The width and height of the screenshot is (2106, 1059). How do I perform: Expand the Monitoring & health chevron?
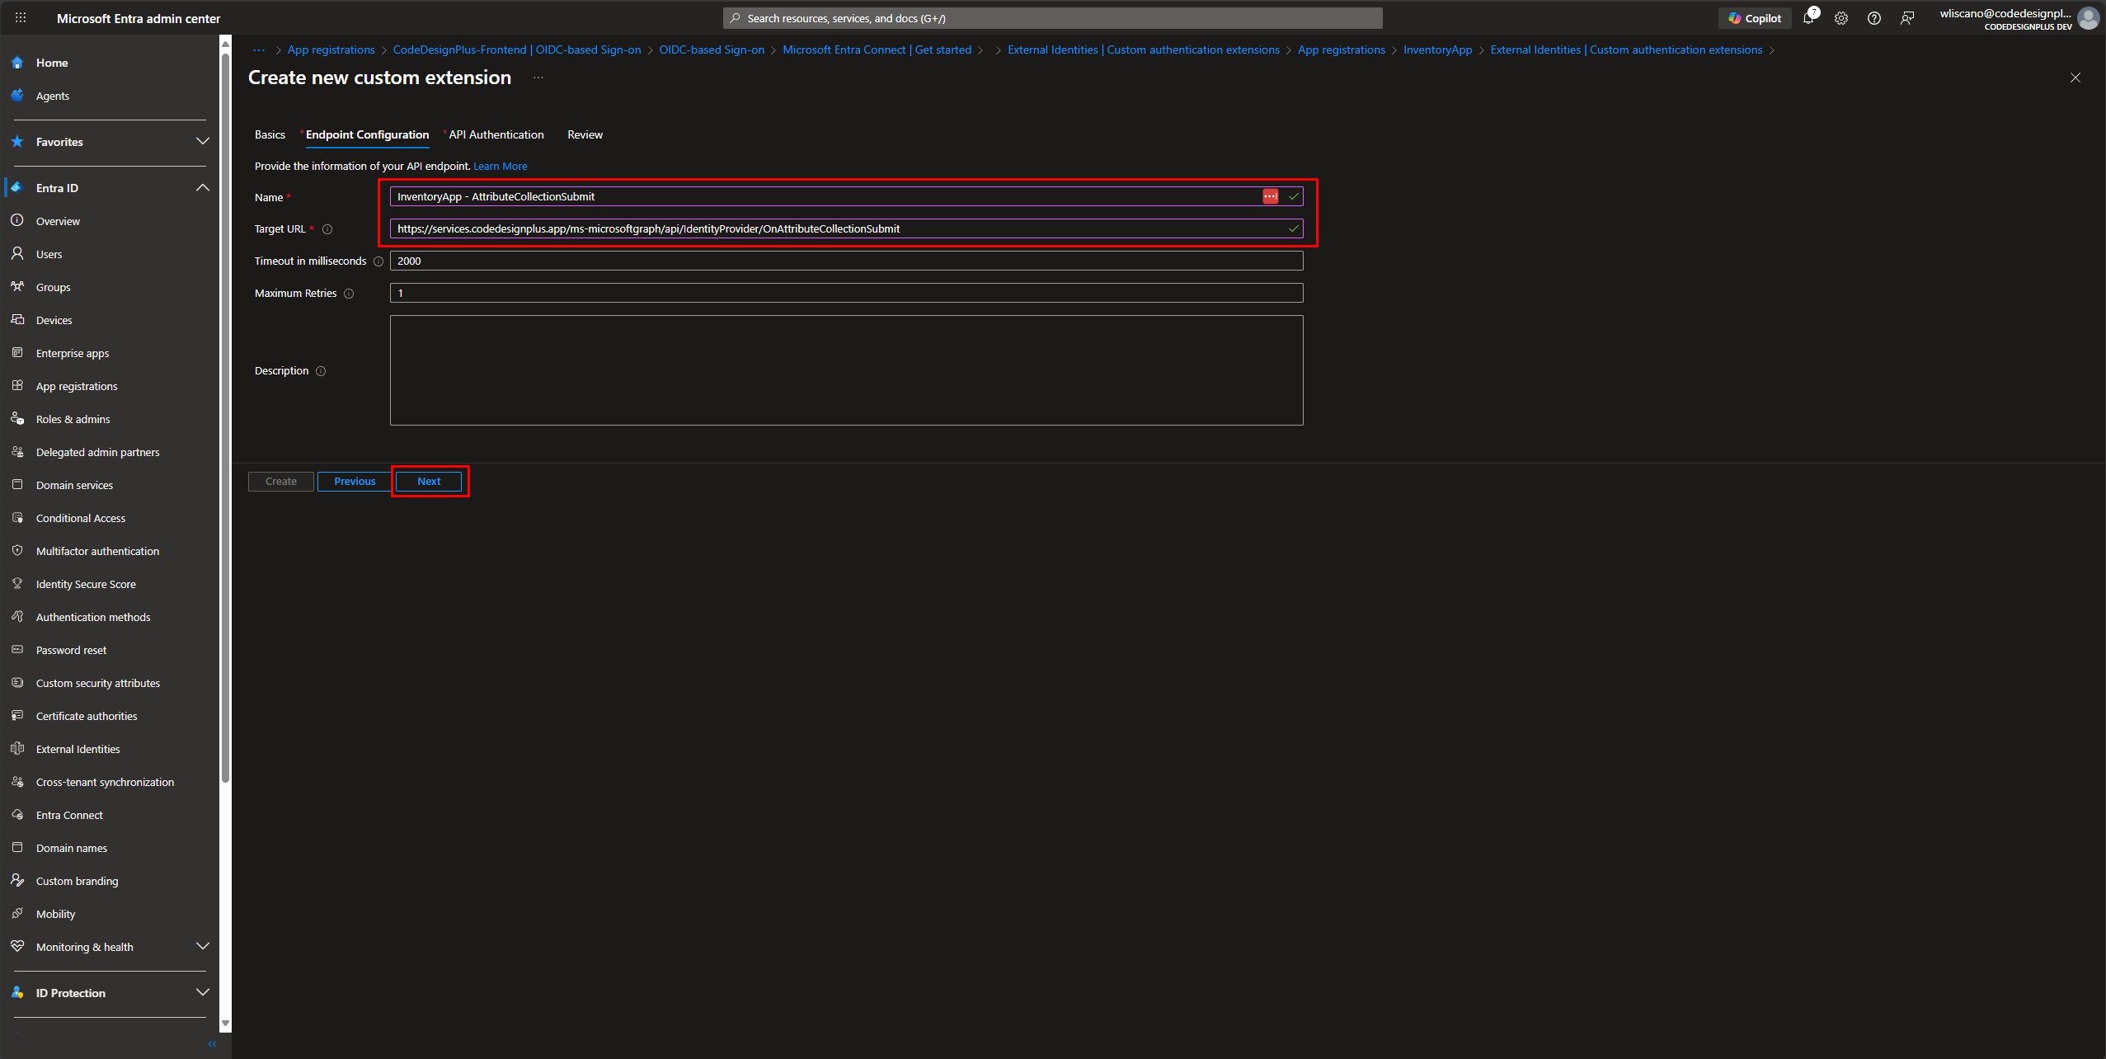pyautogui.click(x=203, y=947)
